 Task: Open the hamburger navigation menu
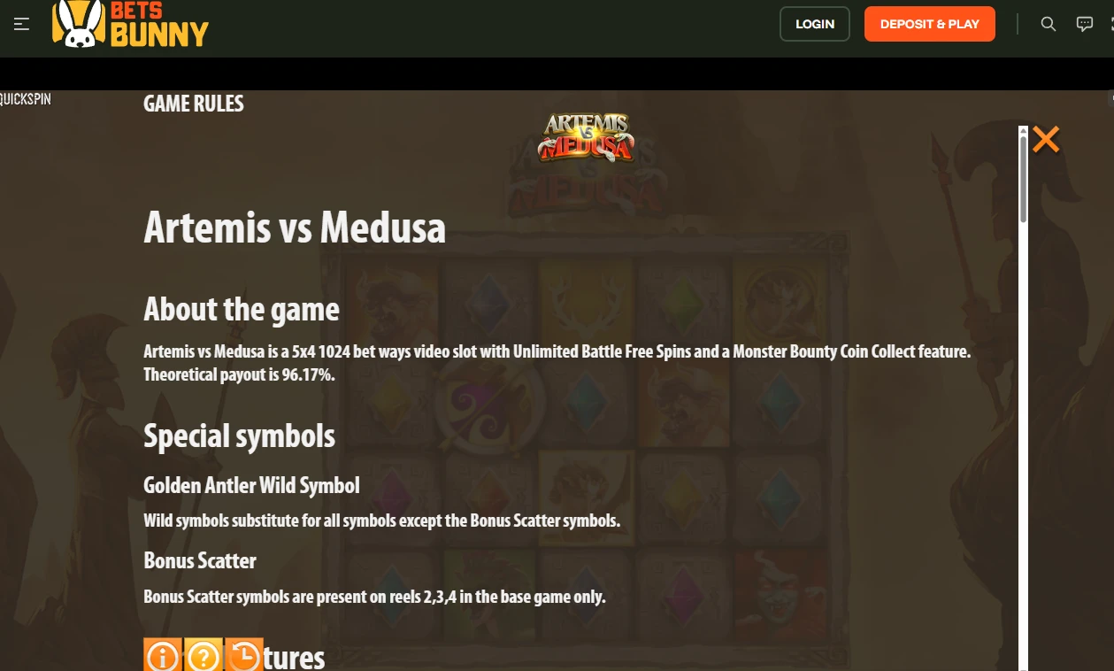(22, 24)
